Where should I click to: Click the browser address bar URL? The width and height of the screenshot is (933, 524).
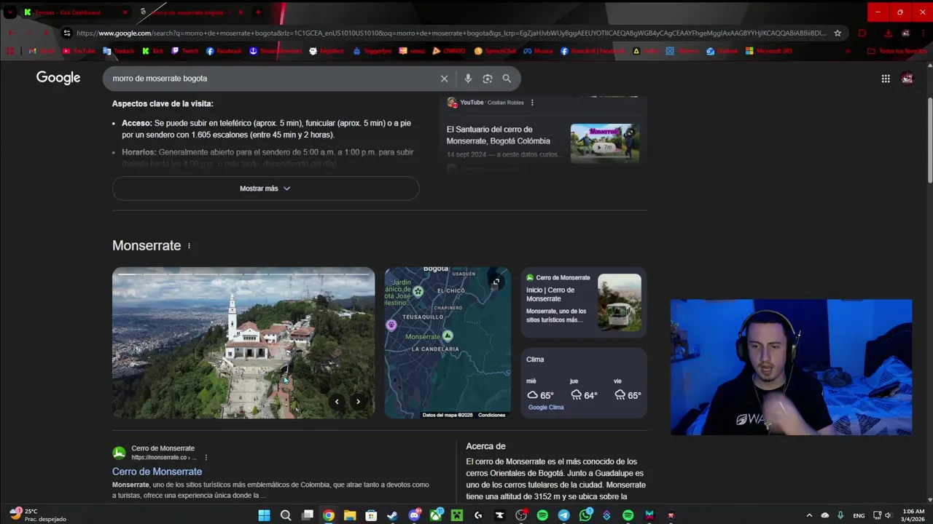point(452,33)
